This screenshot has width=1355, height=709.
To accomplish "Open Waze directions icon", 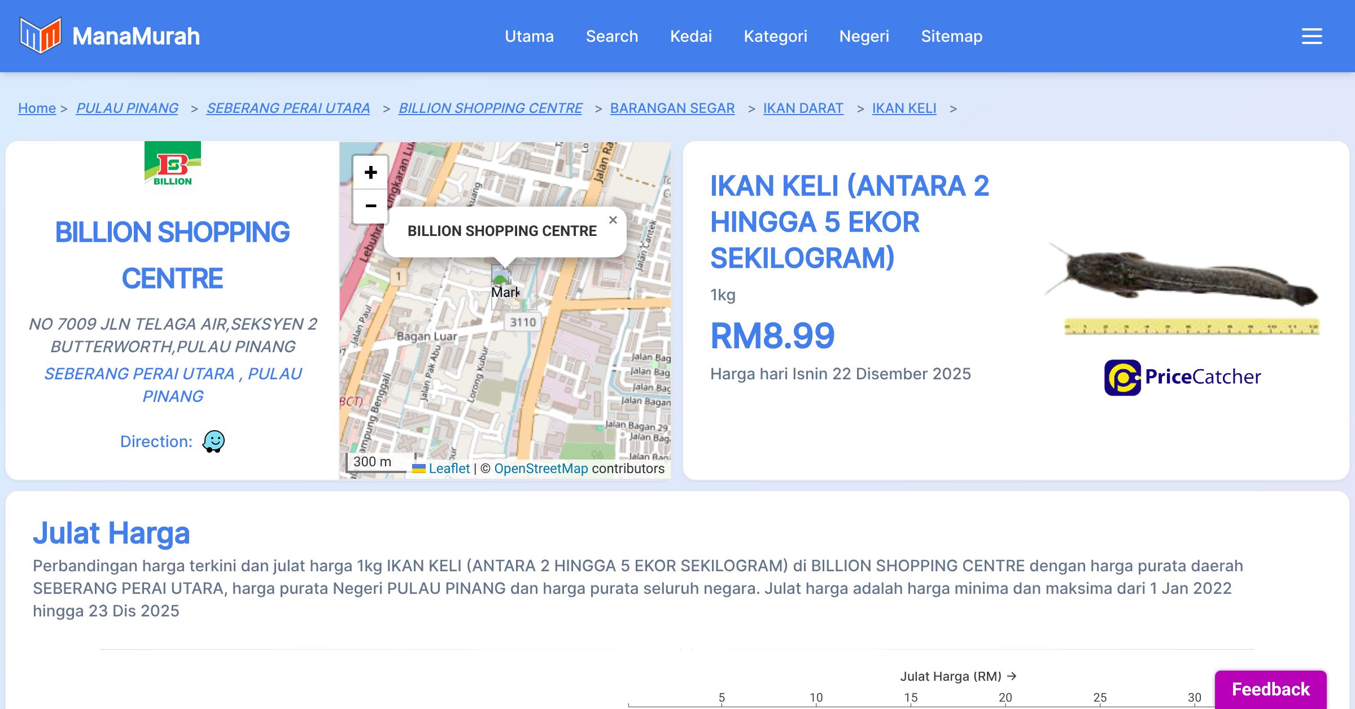I will 213,441.
